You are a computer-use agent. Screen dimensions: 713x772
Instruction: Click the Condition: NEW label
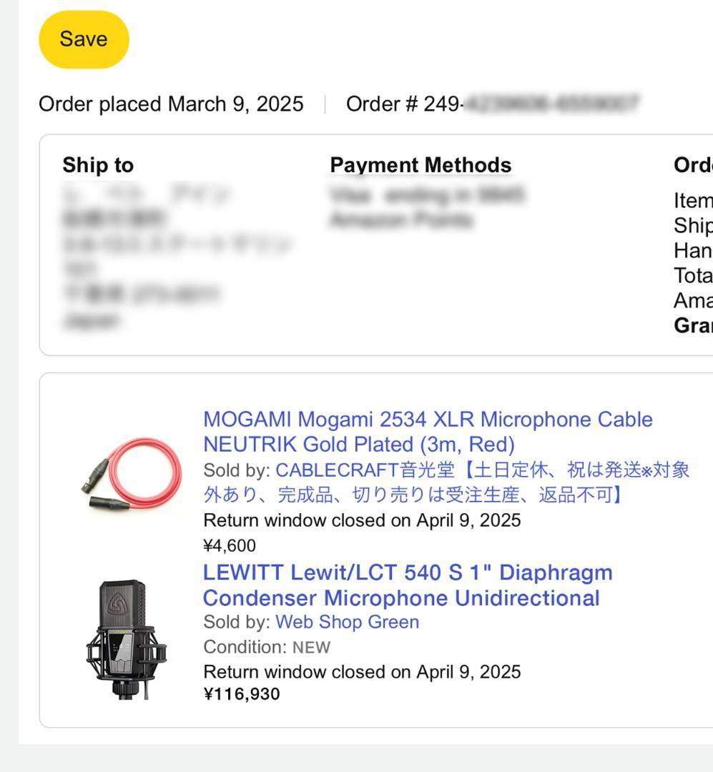pyautogui.click(x=267, y=648)
